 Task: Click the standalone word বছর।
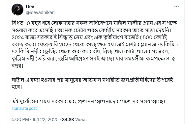17,66
